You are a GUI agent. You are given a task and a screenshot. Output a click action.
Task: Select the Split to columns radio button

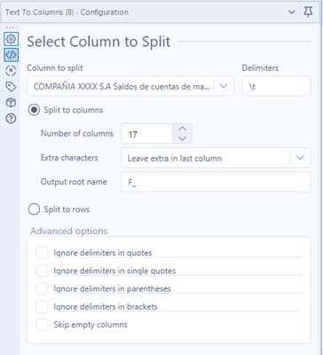[x=34, y=110]
